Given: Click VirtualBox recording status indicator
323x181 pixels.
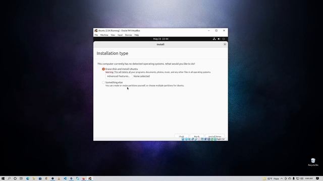Looking at the screenshot, I should (205, 139).
